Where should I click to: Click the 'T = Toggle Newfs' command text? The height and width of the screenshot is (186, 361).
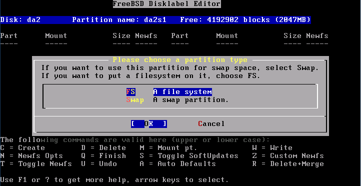click(36, 164)
